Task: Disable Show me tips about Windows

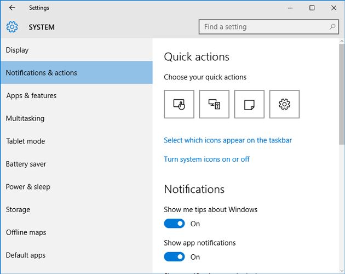Action: [x=175, y=224]
